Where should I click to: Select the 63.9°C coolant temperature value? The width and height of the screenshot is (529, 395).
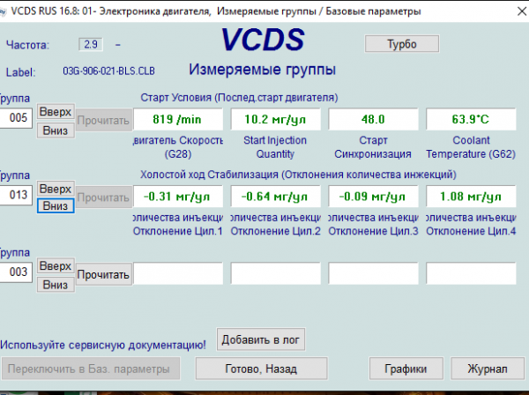click(x=470, y=118)
